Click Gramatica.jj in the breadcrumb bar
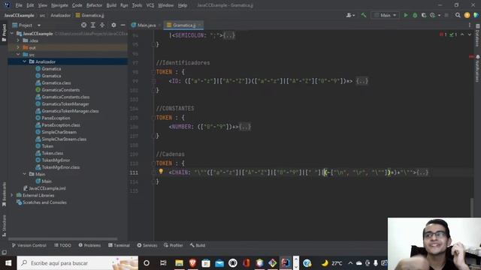 click(90, 15)
